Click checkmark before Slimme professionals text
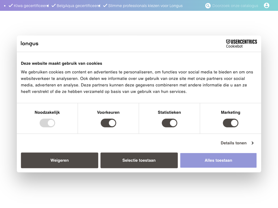 [105, 5]
